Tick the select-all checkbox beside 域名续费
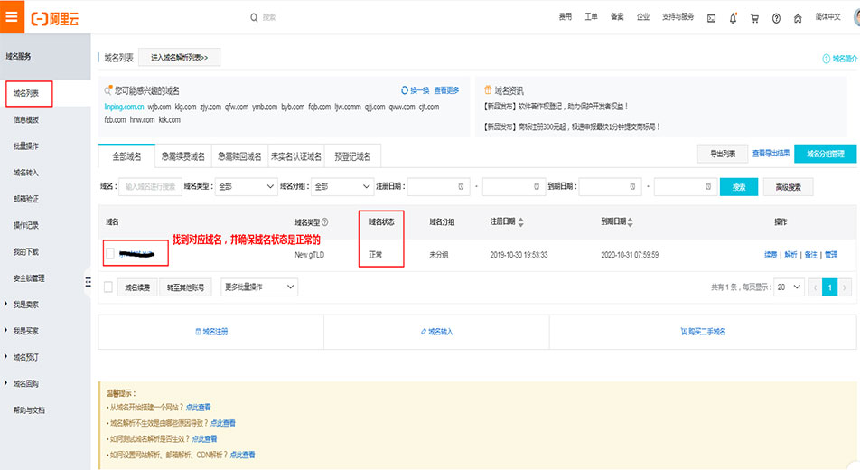Image resolution: width=860 pixels, height=470 pixels. coord(108,287)
